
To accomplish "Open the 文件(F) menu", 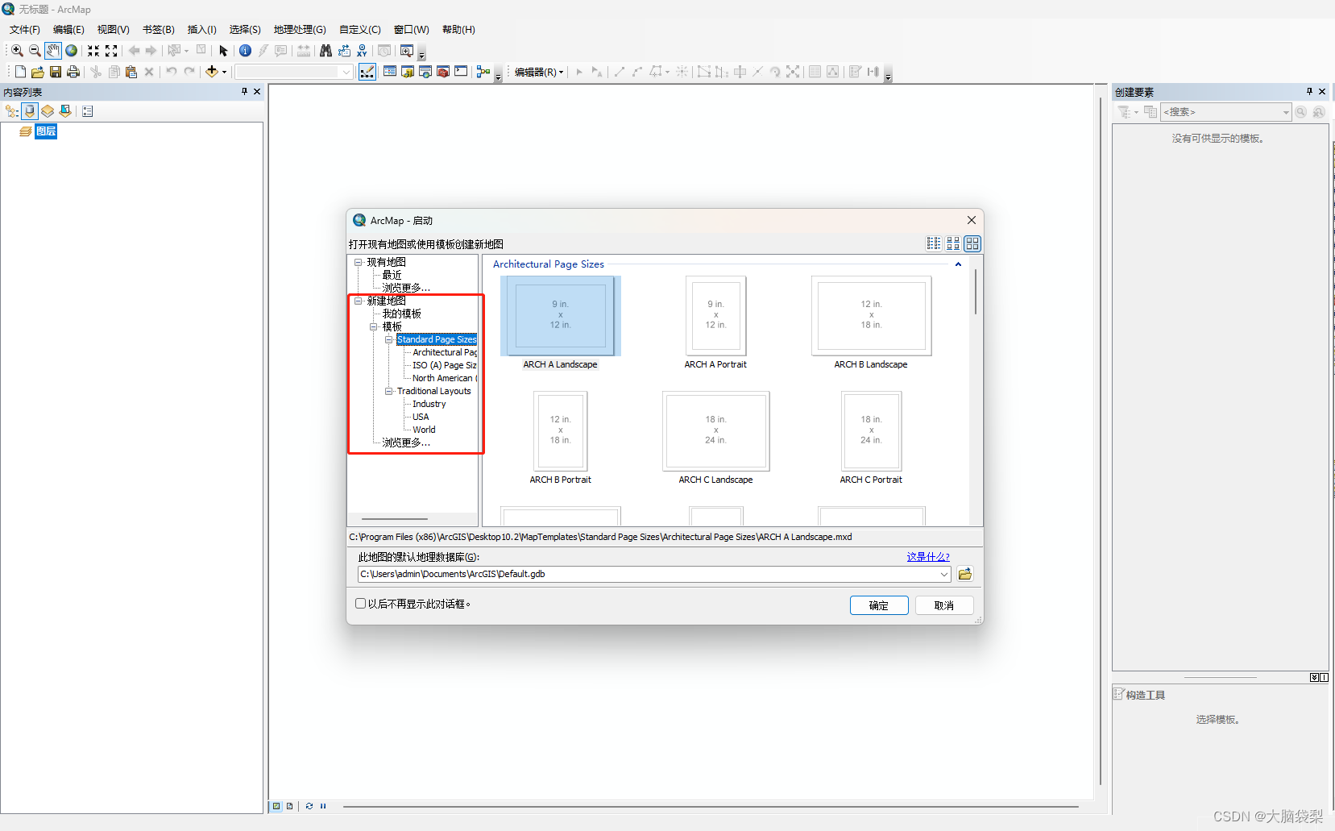I will 24,30.
